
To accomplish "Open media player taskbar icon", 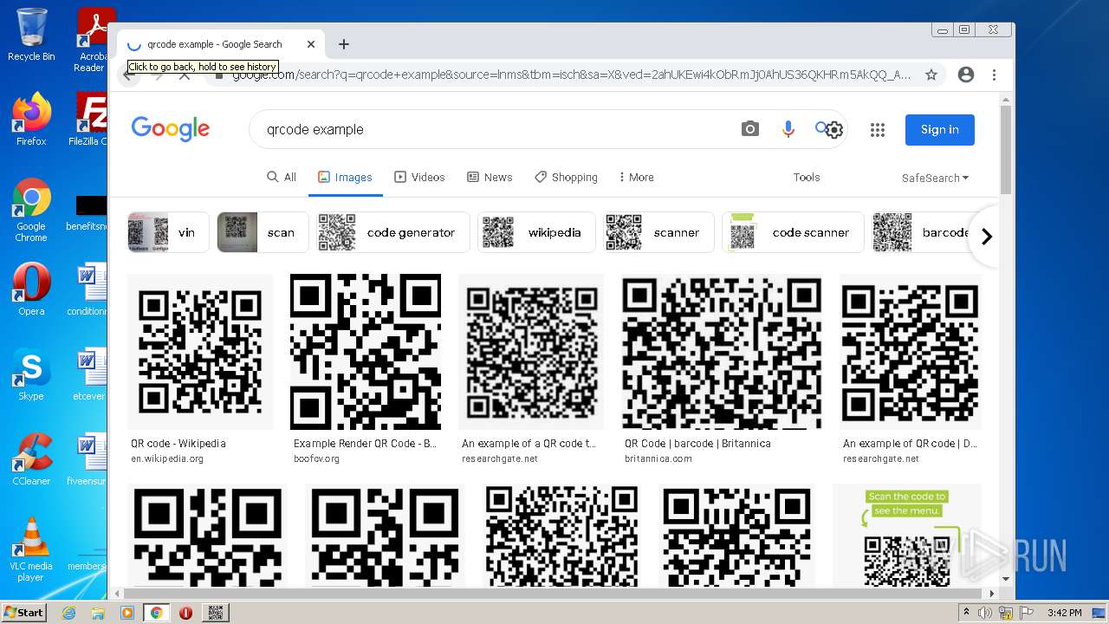I will pos(127,613).
